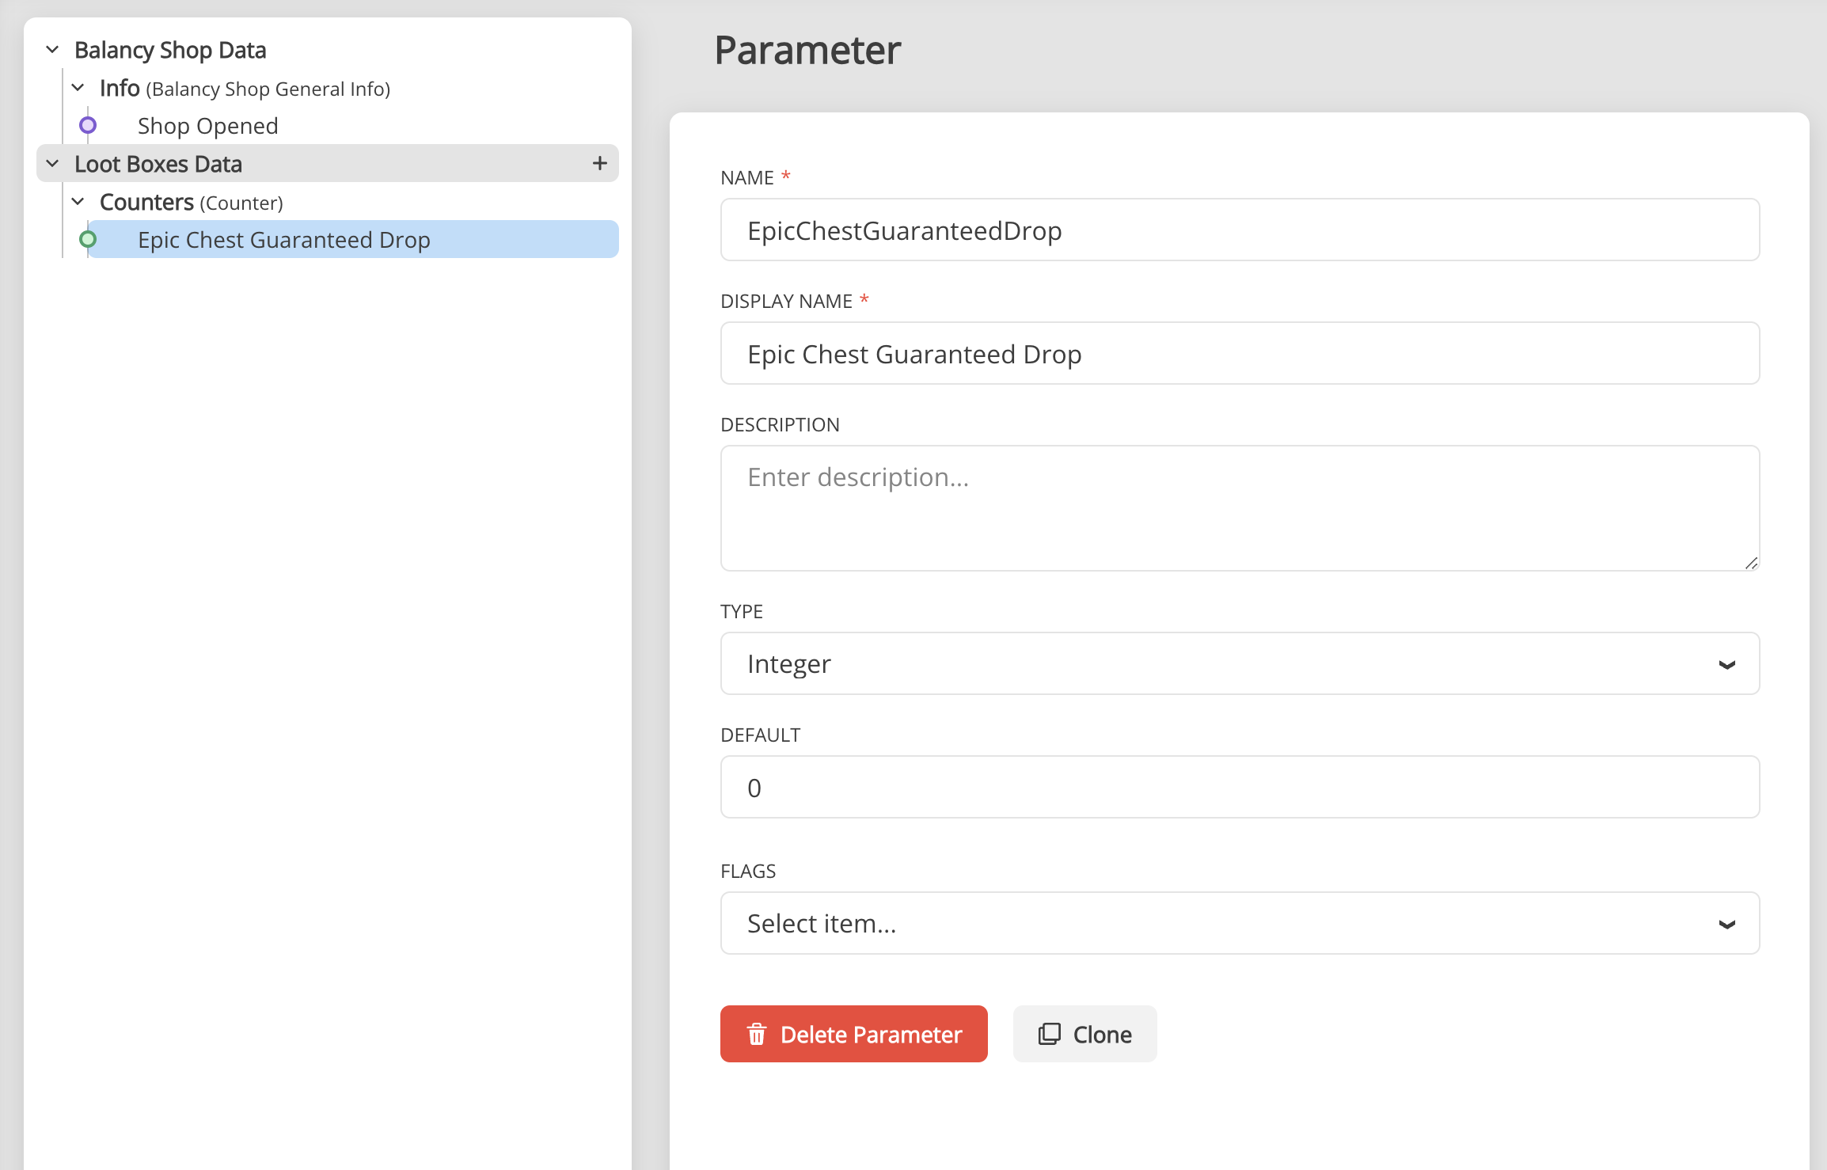Select the Shop Opened tree item
1827x1170 pixels.
tap(207, 126)
